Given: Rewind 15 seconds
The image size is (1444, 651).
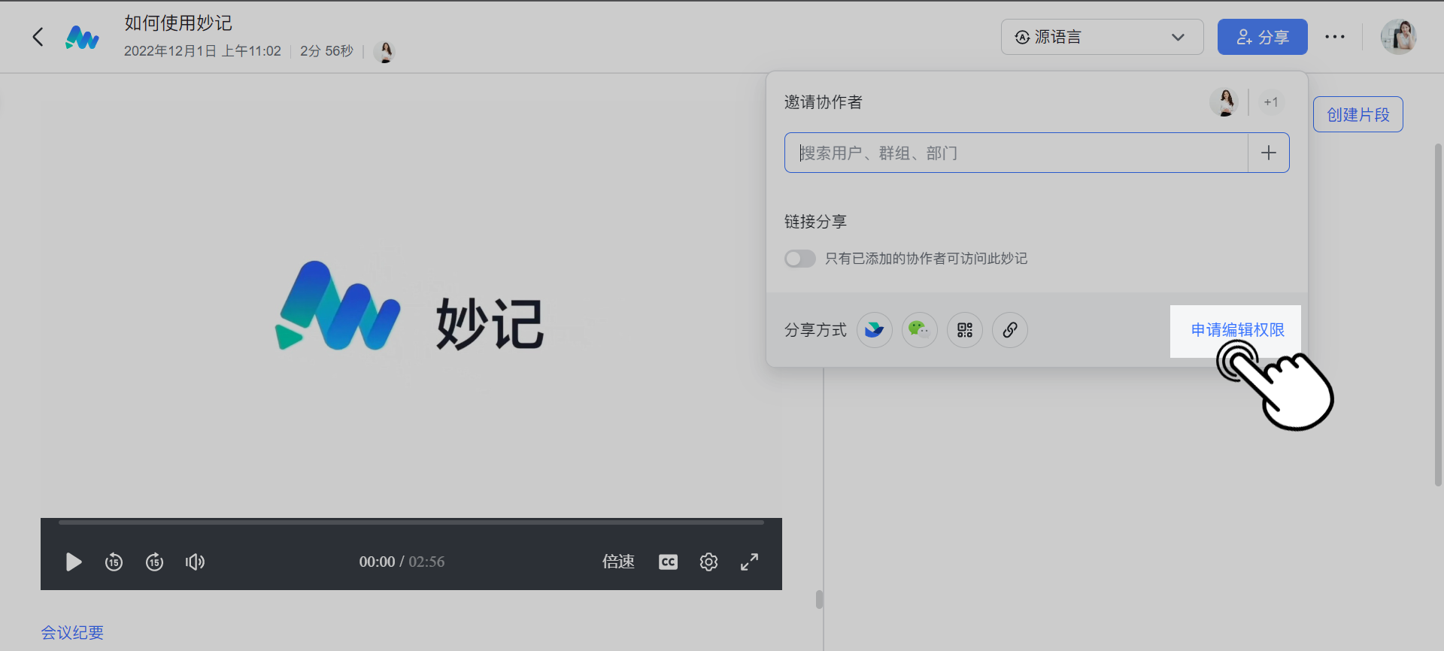Looking at the screenshot, I should 114,562.
